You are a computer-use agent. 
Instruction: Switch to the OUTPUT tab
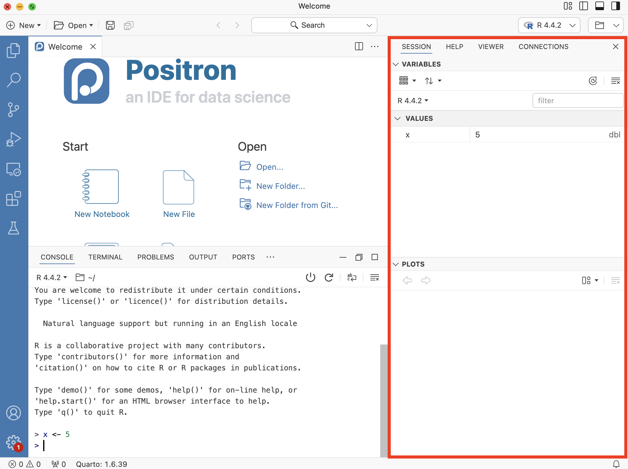[203, 257]
